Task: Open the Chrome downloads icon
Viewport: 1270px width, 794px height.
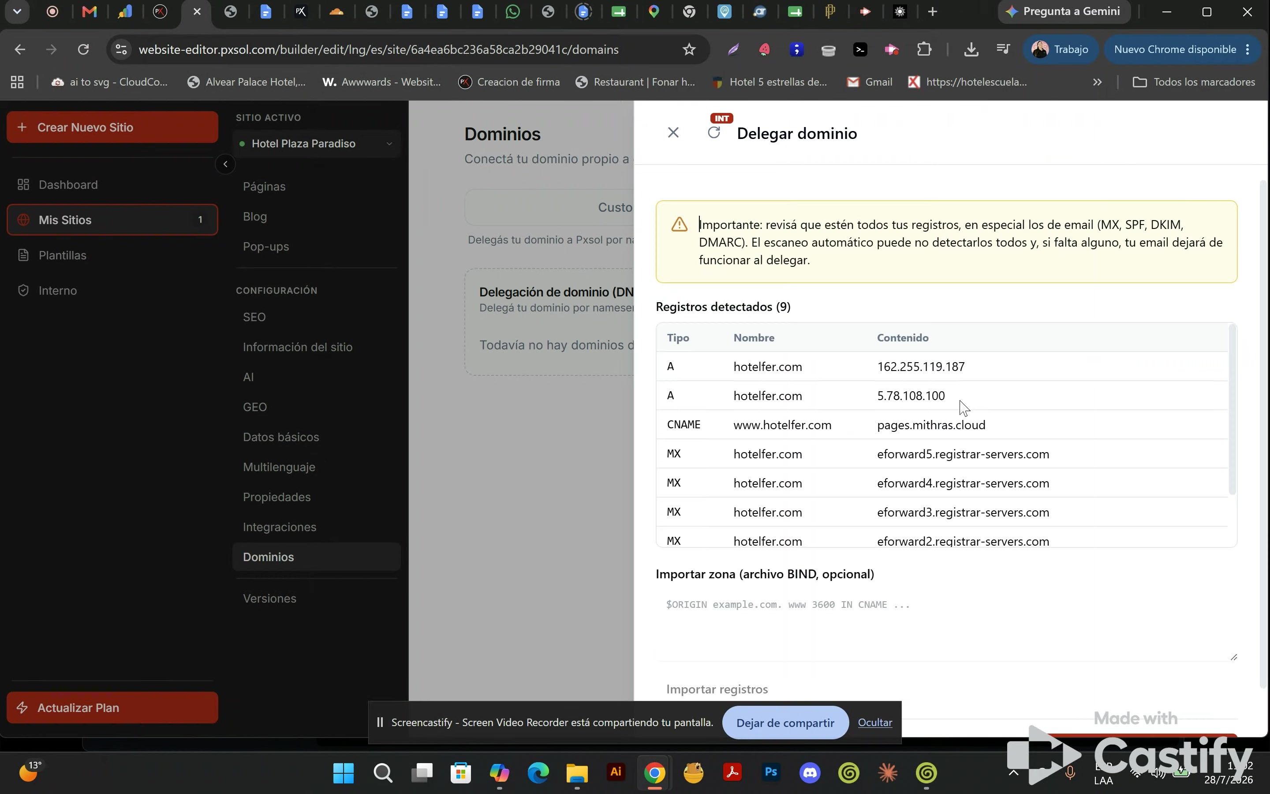Action: [971, 49]
